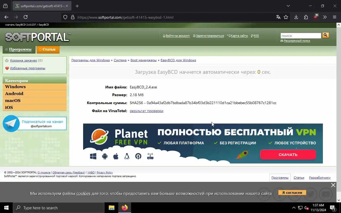This screenshot has height=213, width=341.
Task: Click the Я согласен cookie button
Action: [292, 192]
